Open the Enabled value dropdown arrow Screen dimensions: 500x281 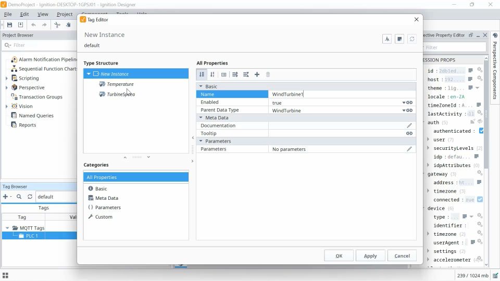click(404, 103)
